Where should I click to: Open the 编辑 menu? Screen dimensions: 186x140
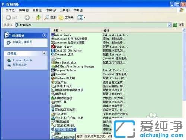[x=24, y=10]
